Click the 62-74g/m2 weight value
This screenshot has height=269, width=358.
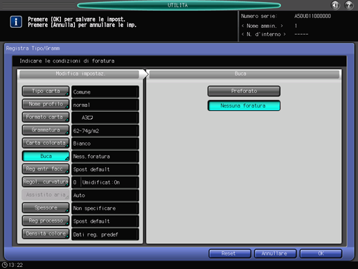pos(105,130)
